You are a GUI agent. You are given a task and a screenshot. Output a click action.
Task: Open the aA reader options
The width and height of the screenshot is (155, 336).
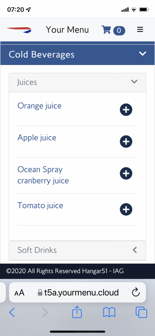pos(19,293)
